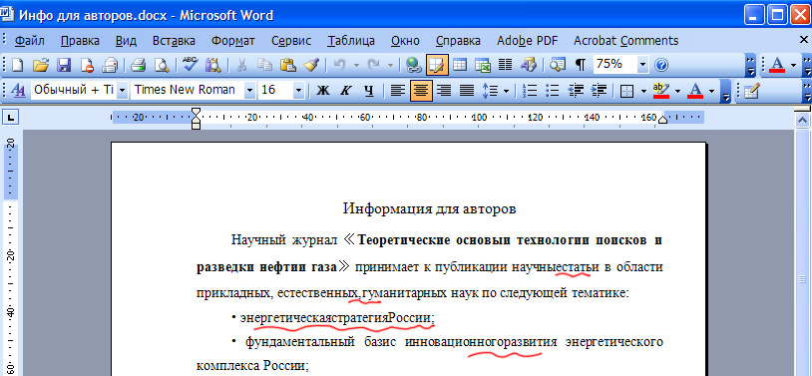This screenshot has height=376, width=812.
Task: Expand the highlight color arrow
Action: [677, 91]
